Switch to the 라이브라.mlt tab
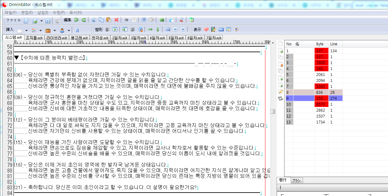Viewport: 388px width, 196px height. (x=57, y=38)
